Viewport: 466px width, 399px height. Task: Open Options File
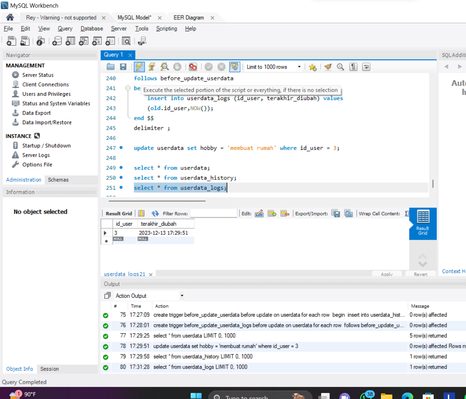point(37,165)
